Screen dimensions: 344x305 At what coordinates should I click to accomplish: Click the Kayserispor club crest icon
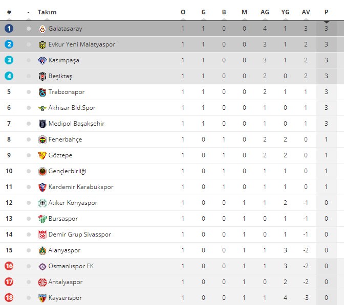[x=42, y=298]
